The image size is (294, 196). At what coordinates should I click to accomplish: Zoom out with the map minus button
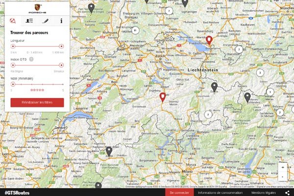(283, 176)
